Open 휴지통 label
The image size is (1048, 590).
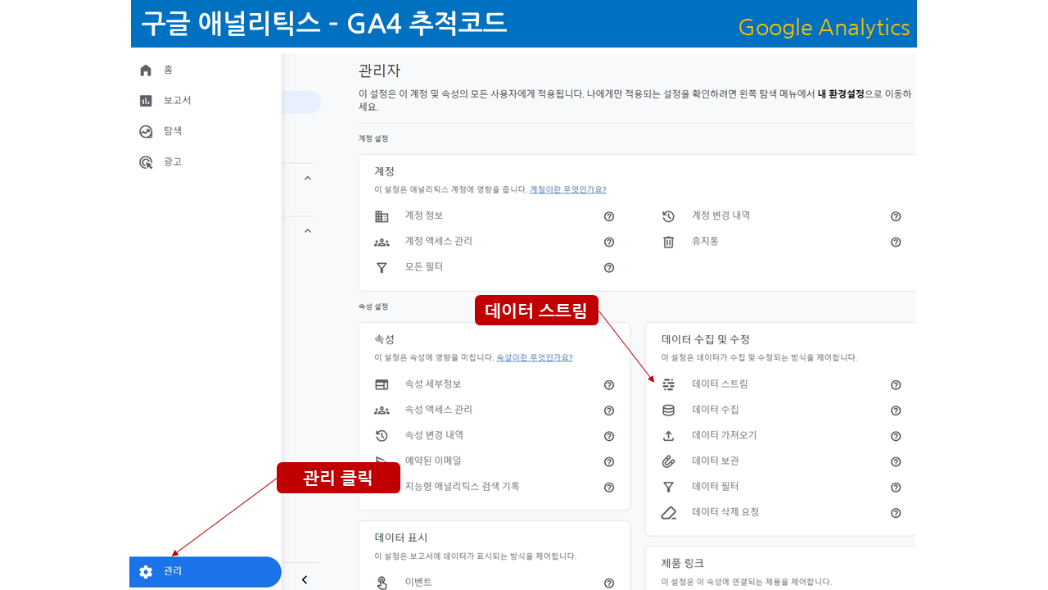pyautogui.click(x=705, y=242)
